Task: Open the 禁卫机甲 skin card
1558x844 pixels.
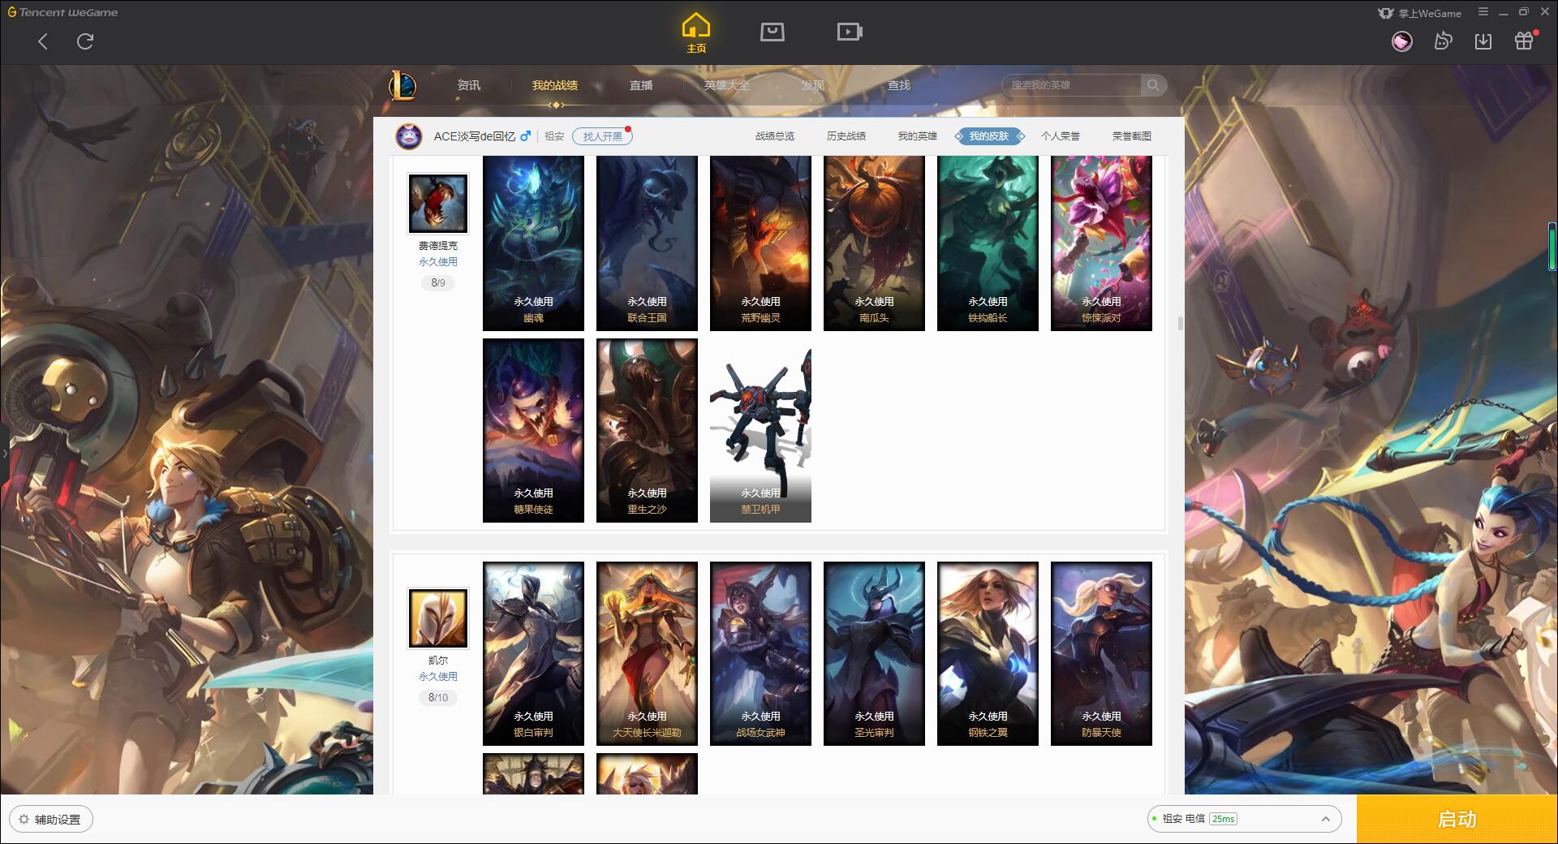Action: pyautogui.click(x=760, y=430)
